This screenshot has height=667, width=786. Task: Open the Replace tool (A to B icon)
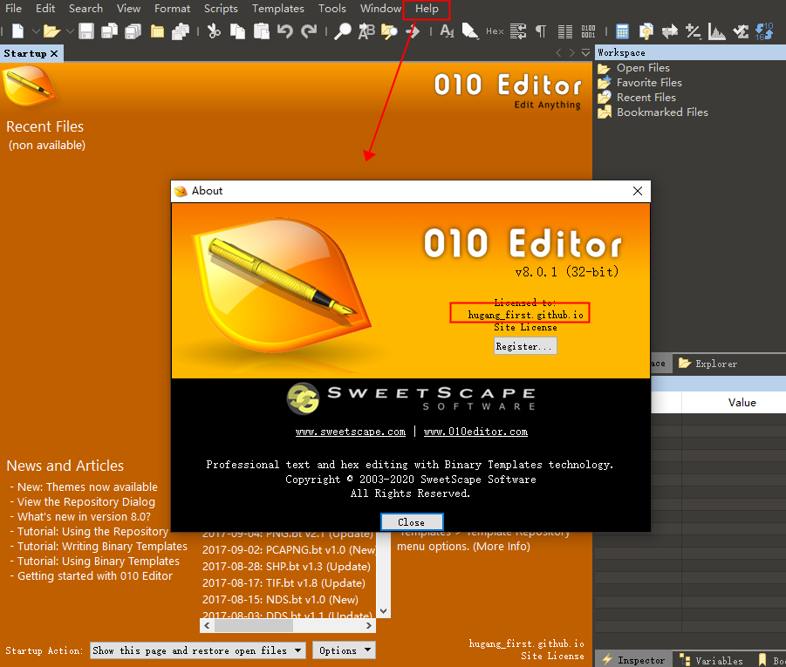tap(366, 31)
